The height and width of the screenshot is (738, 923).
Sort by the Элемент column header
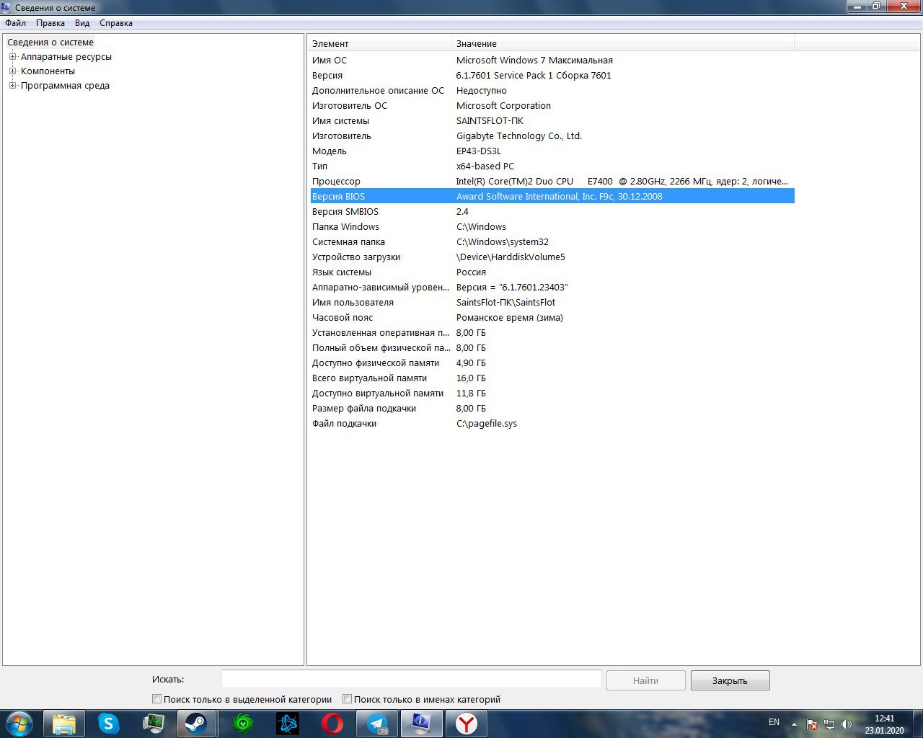380,43
